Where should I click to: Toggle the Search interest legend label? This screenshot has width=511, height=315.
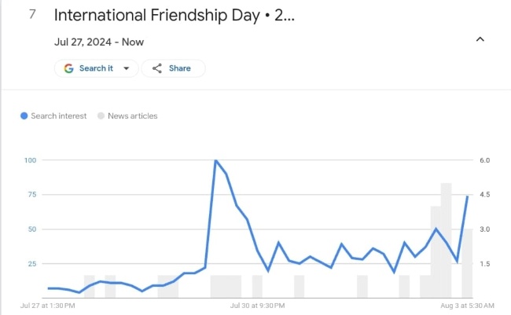pos(60,115)
